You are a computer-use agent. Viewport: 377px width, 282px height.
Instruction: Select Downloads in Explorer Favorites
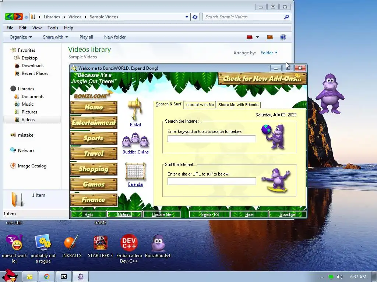click(x=32, y=66)
